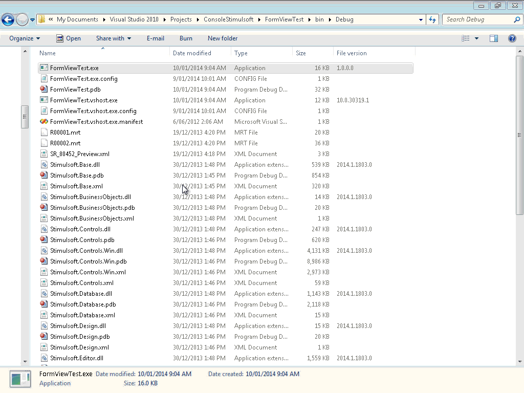Click the Forward navigation arrow button

22,20
